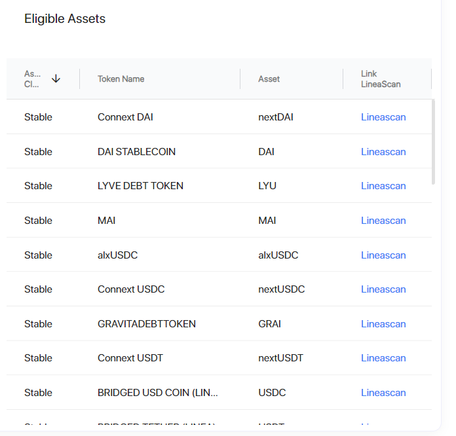The image size is (456, 436).
Task: Open Lineascan link for DAI STABLECOIN
Action: click(383, 152)
